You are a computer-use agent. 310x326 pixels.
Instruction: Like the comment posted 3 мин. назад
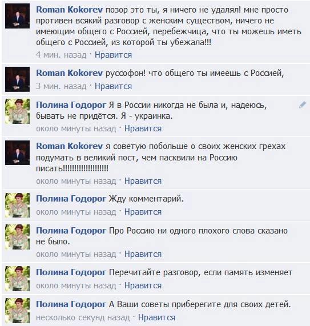(x=113, y=86)
